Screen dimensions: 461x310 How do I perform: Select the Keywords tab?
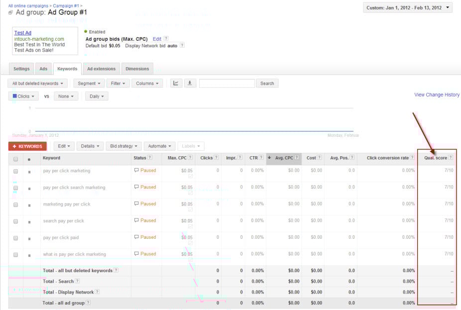pyautogui.click(x=67, y=69)
